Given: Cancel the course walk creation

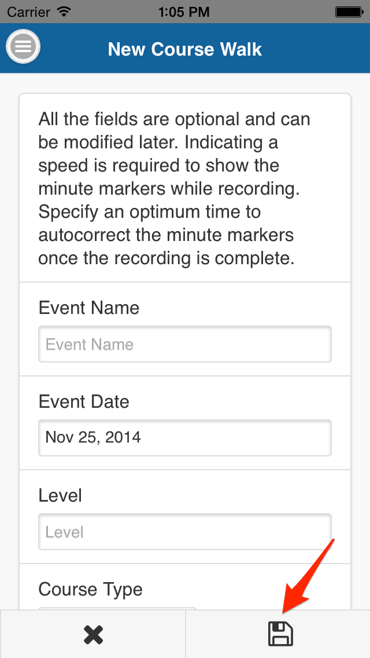Looking at the screenshot, I should pyautogui.click(x=93, y=634).
